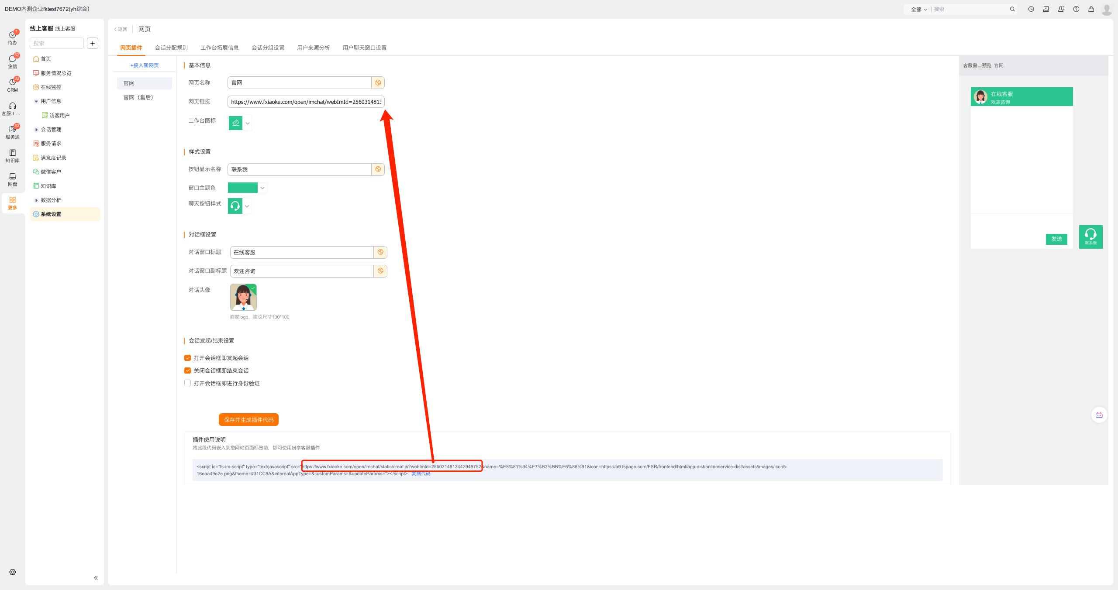Switch to the 用户来源分析 tab
Viewport: 1118px width, 590px height.
click(313, 48)
